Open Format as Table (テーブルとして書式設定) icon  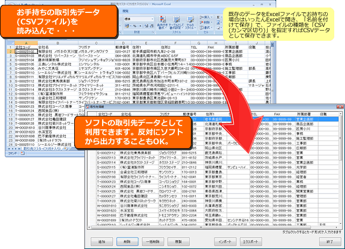(176, 23)
